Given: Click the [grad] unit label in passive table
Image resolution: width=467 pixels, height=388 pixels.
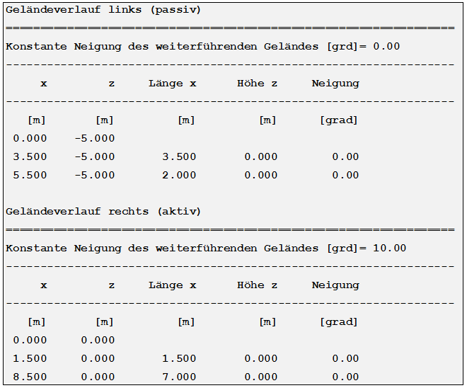Looking at the screenshot, I should (x=339, y=120).
